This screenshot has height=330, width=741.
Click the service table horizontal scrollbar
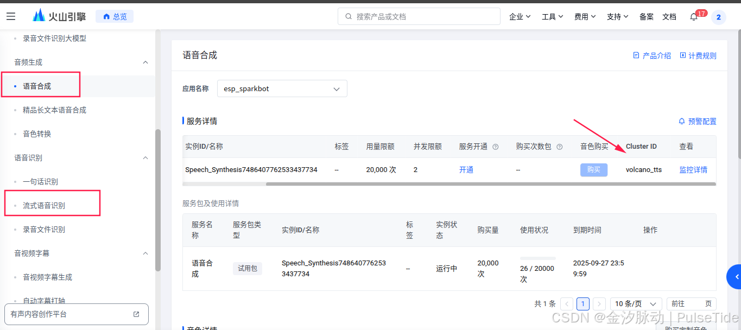pyautogui.click(x=491, y=184)
